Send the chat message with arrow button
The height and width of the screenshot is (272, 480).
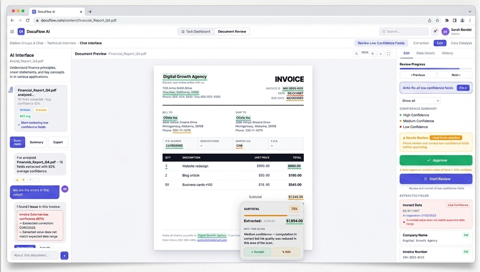click(x=65, y=256)
